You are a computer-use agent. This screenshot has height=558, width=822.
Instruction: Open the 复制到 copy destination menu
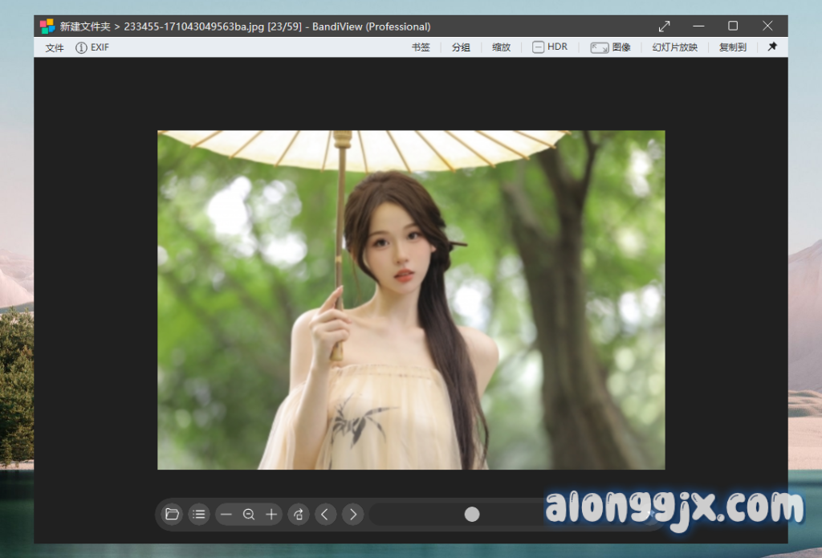tap(732, 47)
